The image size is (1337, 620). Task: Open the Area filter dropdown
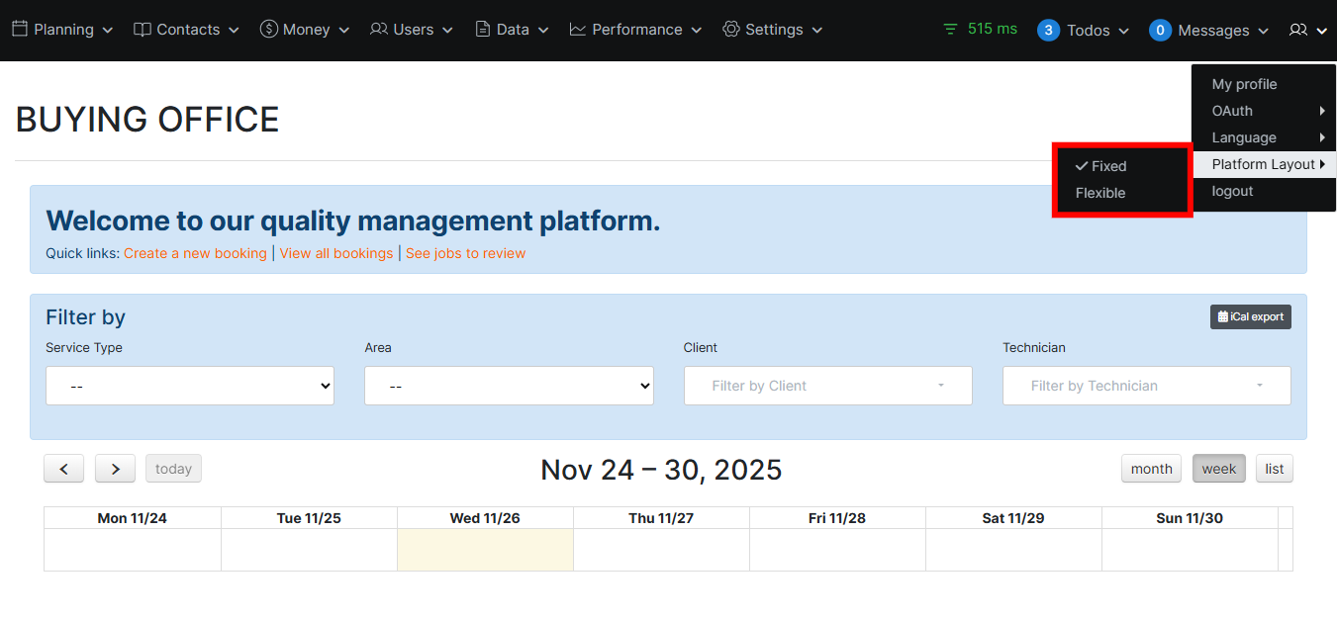(509, 386)
